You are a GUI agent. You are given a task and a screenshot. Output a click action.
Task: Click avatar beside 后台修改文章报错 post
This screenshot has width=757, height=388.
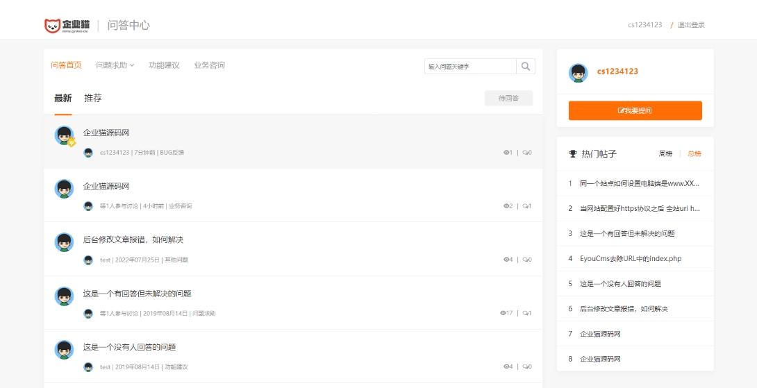coord(64,242)
